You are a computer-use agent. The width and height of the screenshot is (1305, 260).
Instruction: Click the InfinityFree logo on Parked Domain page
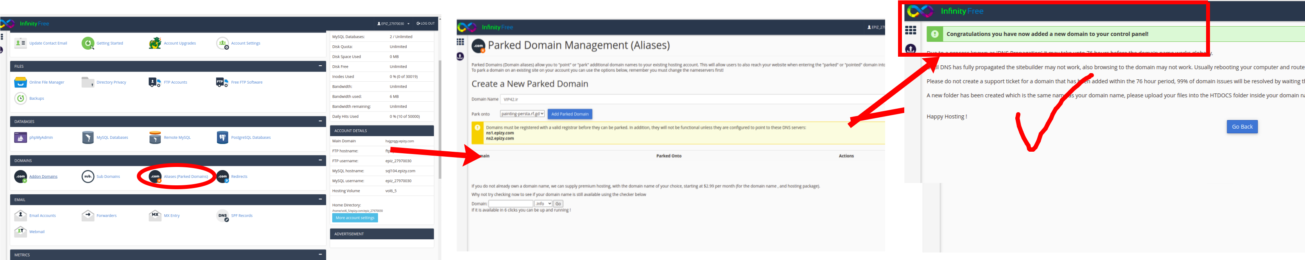coord(485,27)
